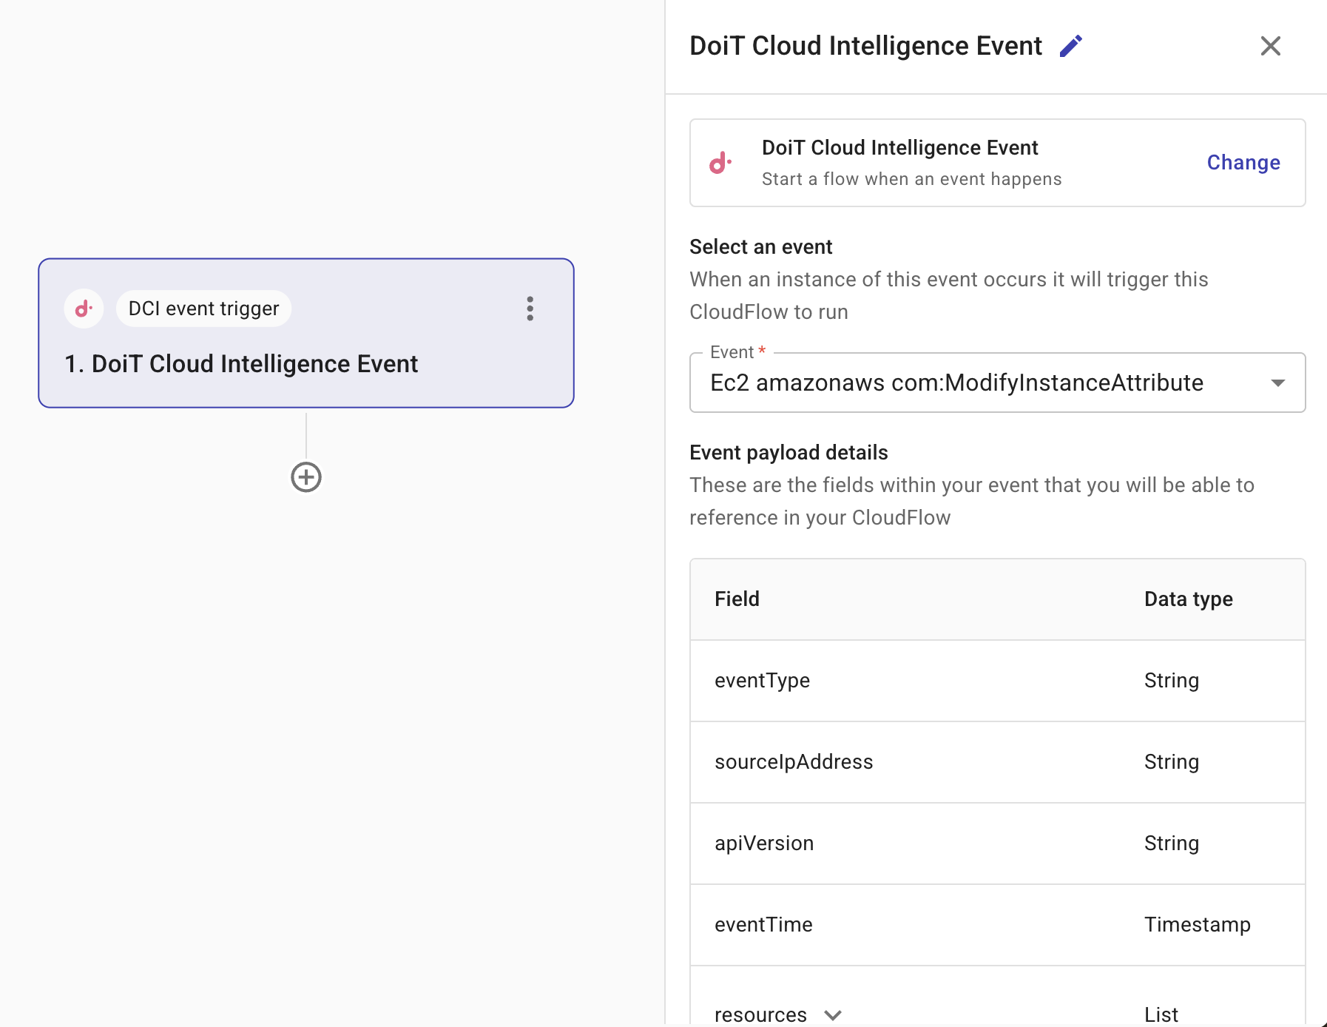1327x1027 pixels.
Task: Click the DCI event trigger chip
Action: 203,309
